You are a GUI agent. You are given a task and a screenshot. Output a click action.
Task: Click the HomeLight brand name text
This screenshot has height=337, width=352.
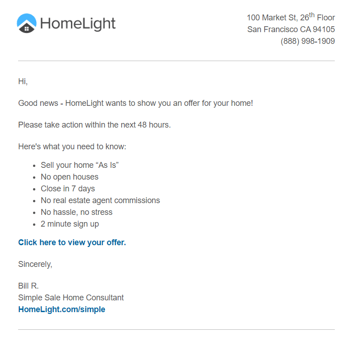point(78,24)
